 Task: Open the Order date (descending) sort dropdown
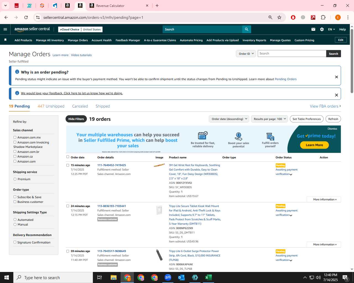229,119
